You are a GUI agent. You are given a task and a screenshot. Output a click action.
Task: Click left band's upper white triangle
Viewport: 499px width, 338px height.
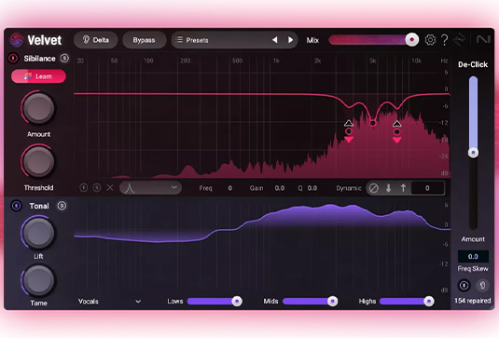pos(349,123)
